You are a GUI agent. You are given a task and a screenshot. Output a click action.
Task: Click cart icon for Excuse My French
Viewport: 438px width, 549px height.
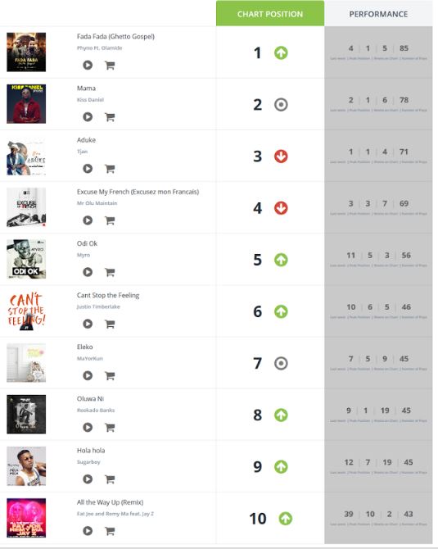point(110,220)
